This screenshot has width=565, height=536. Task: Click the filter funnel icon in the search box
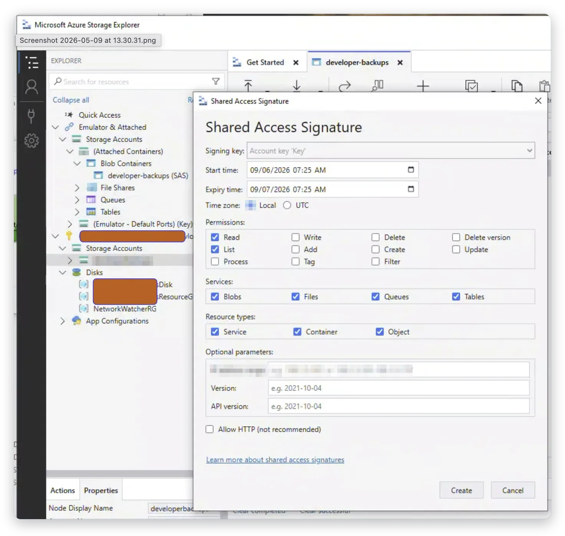tap(216, 81)
